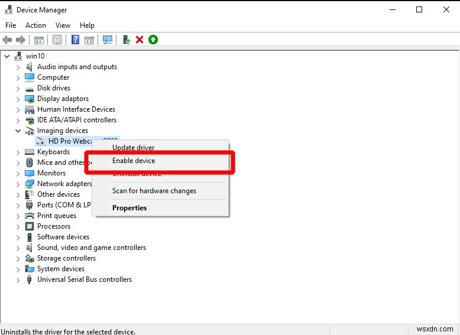
Task: Collapse the win10 root node
Action: (7, 56)
